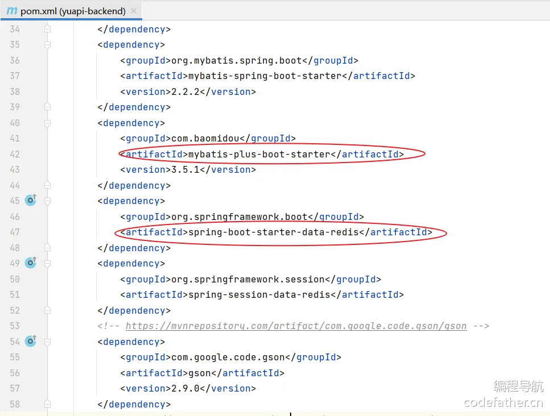
Task: Click fold end marker on line 44
Action: coord(48,185)
